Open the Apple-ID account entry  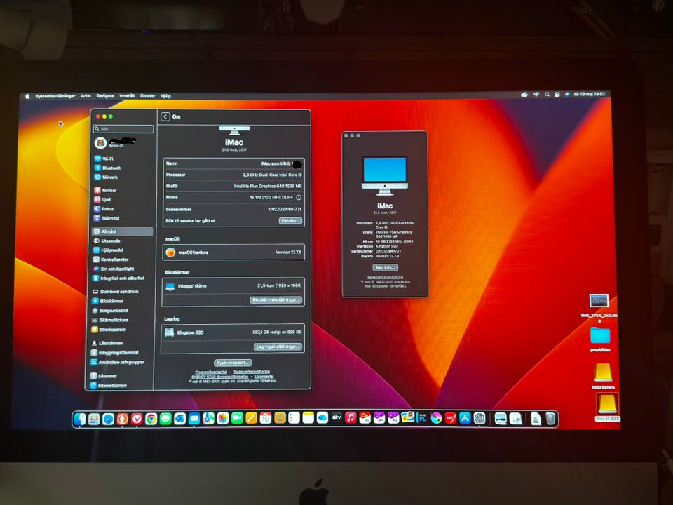115,142
